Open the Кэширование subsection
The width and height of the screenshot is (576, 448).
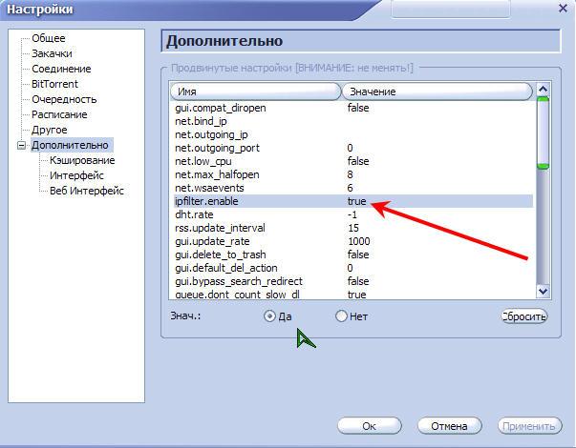[82, 160]
